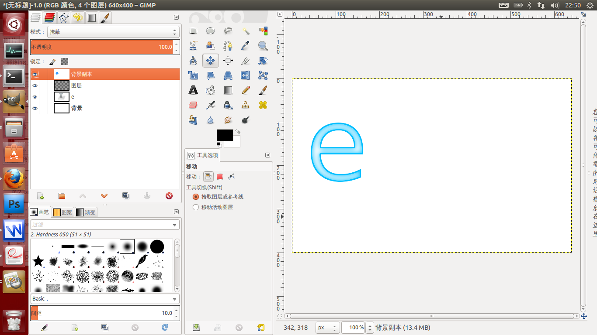
Task: Adjust the 不透明度 stepper arrows
Action: click(177, 47)
